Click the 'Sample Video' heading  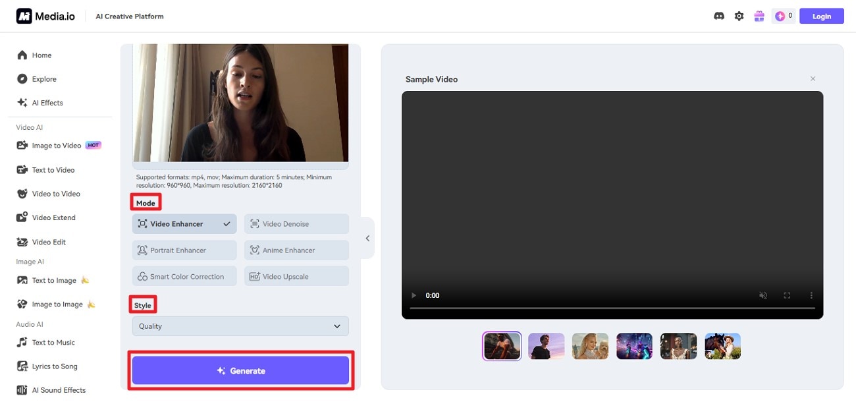click(x=431, y=79)
